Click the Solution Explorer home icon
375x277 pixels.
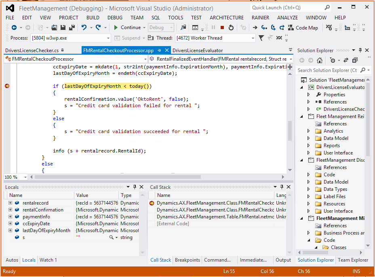[x=320, y=61]
